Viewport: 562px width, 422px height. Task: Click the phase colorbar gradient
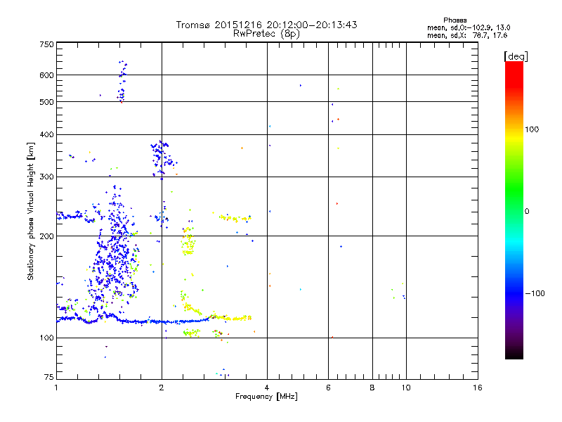pos(514,210)
